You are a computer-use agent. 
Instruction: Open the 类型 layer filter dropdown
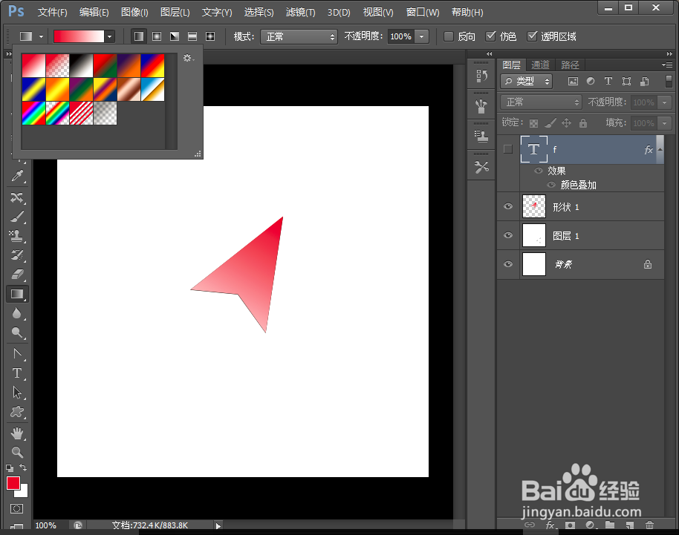(x=526, y=81)
